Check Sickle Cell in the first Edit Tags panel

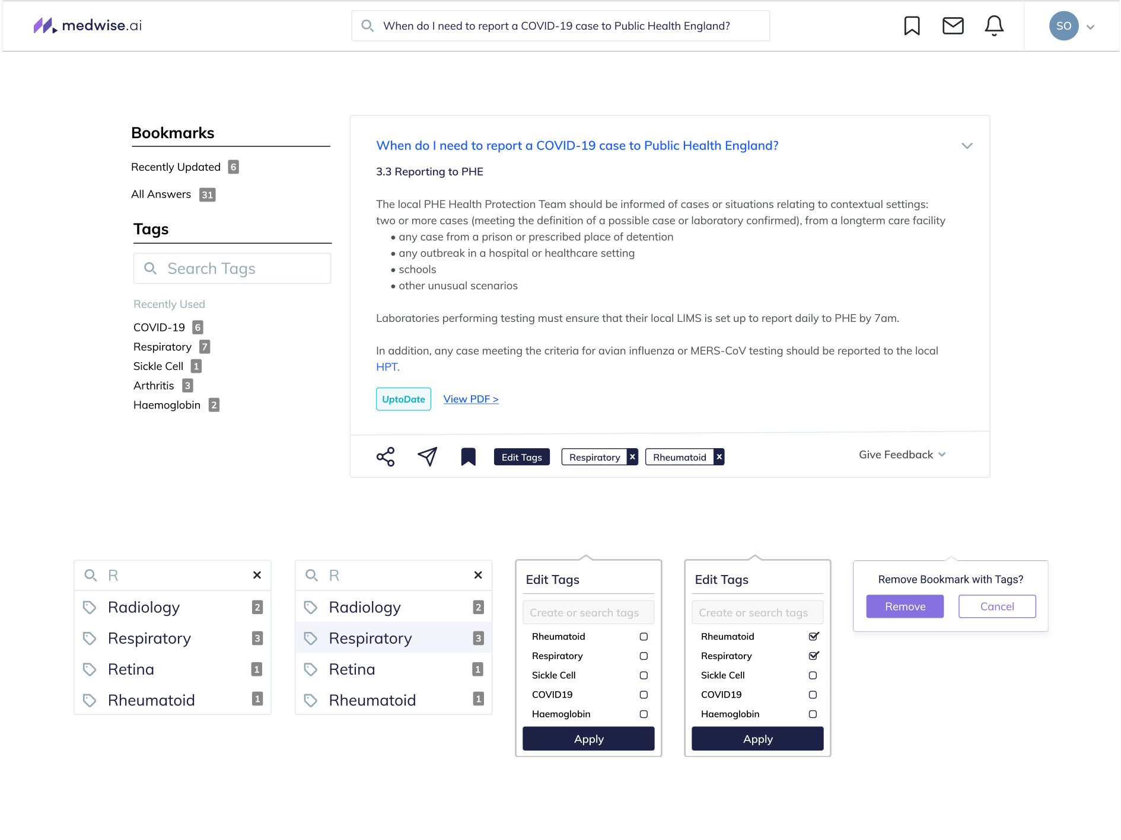[644, 676]
